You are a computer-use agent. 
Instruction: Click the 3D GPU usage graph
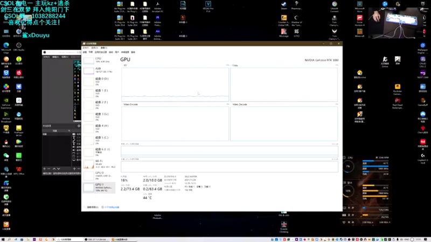tap(175, 84)
